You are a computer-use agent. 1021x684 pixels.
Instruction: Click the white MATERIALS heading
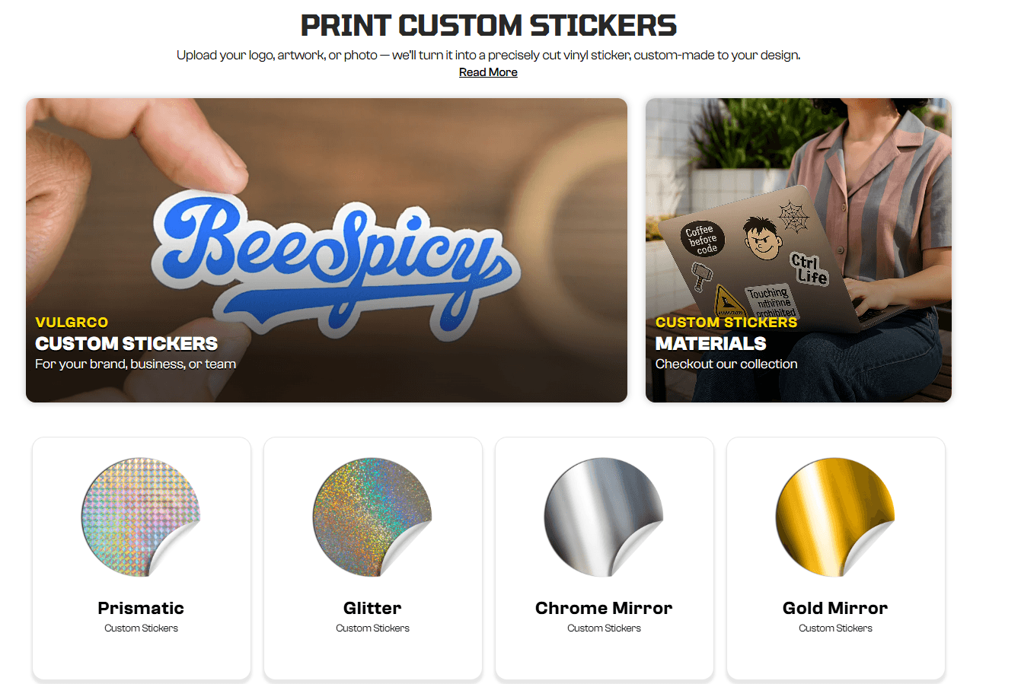[x=711, y=344]
